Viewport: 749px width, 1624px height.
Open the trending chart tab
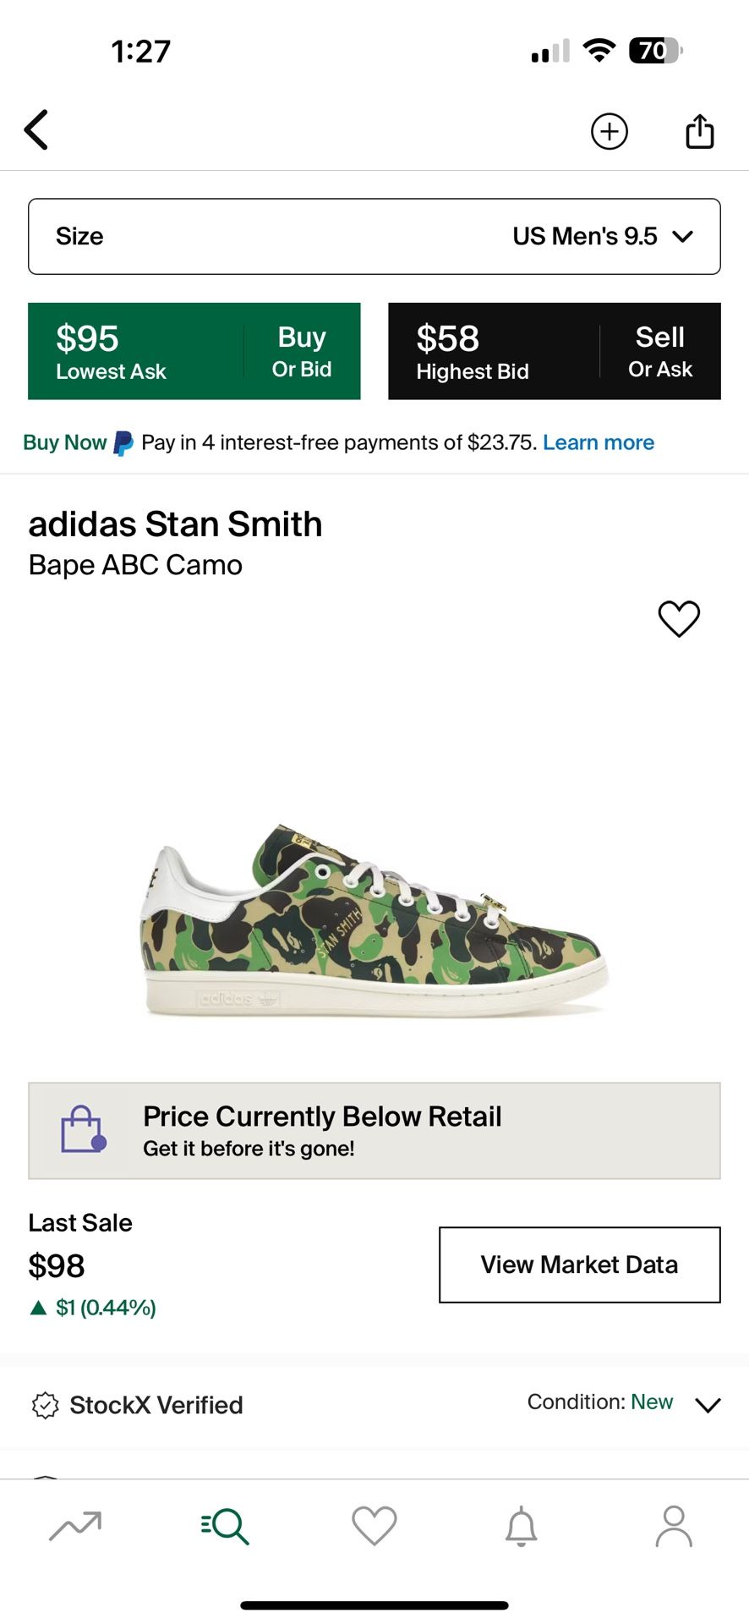[75, 1526]
